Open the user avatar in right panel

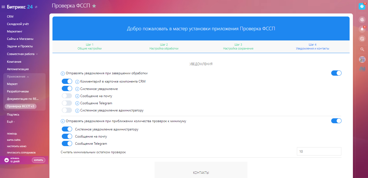point(362,59)
